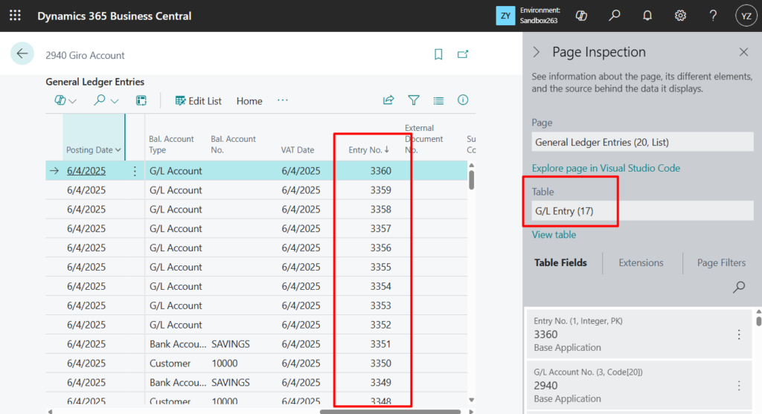Open the notifications bell

tap(647, 16)
